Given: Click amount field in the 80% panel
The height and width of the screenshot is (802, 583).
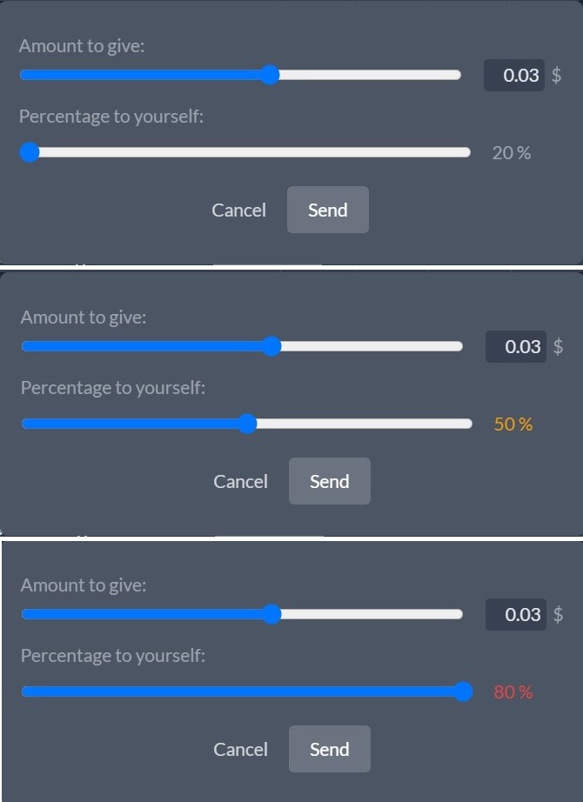Looking at the screenshot, I should click(516, 614).
